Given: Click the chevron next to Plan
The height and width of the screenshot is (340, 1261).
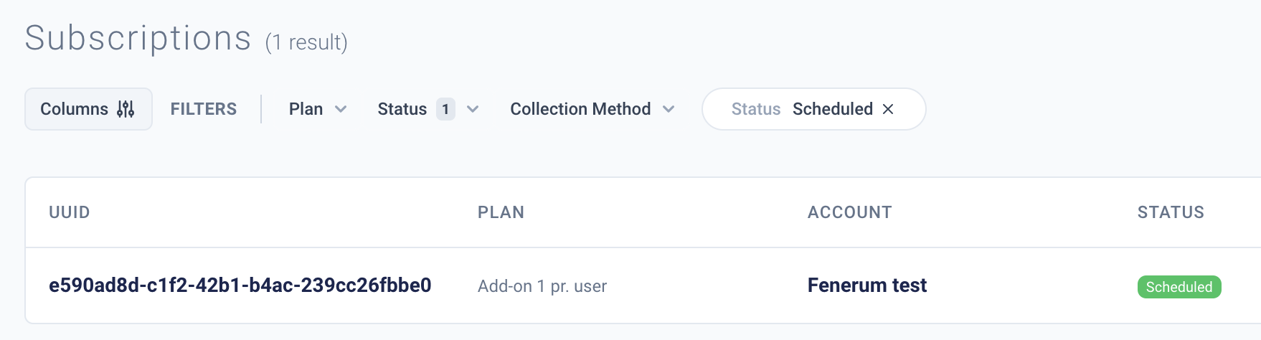Looking at the screenshot, I should click(341, 109).
